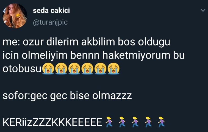Click the middle running woman emoji
This screenshot has width=208, height=132.
[135, 122]
